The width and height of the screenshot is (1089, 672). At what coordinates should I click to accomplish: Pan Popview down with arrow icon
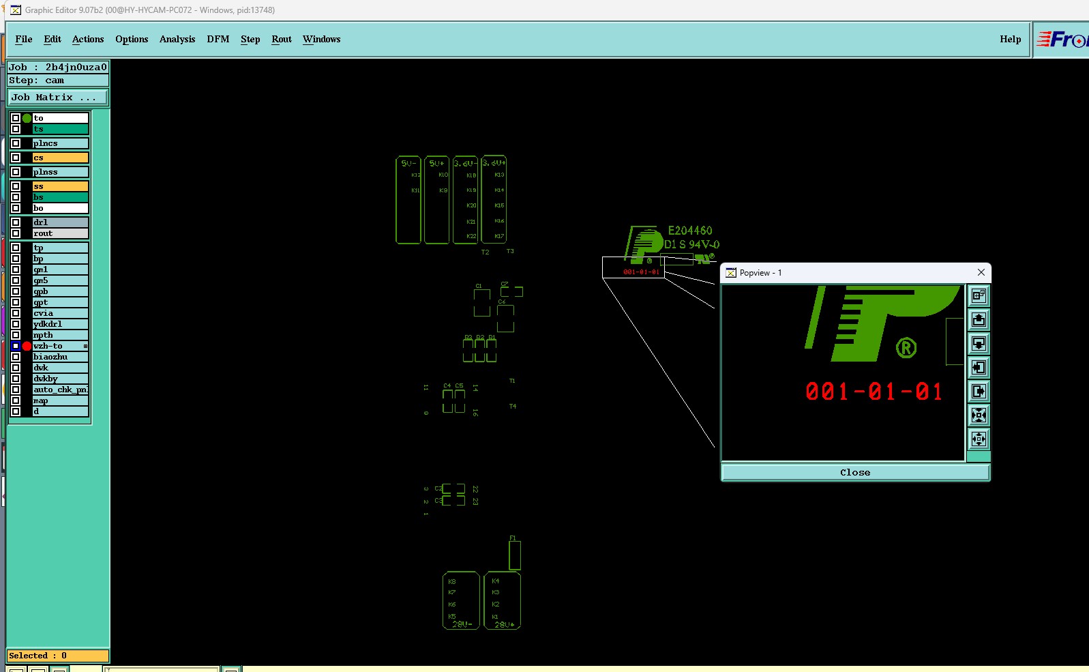click(x=979, y=343)
